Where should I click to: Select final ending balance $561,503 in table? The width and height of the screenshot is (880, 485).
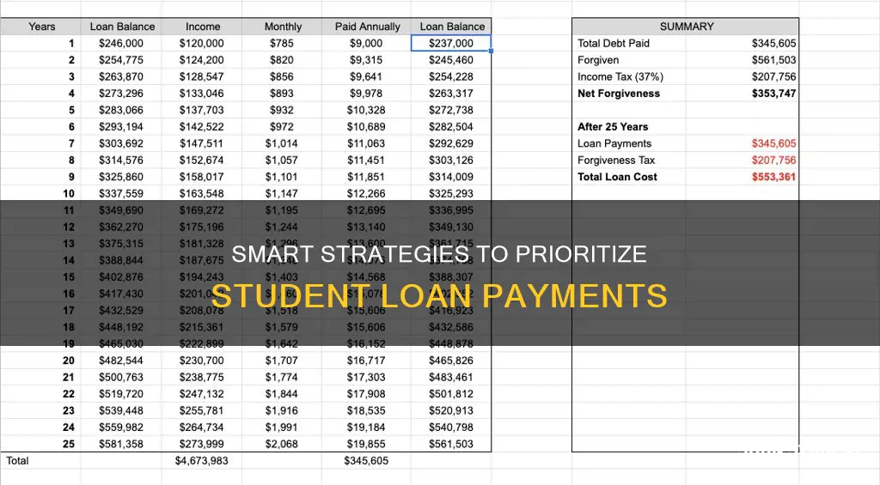click(x=450, y=444)
